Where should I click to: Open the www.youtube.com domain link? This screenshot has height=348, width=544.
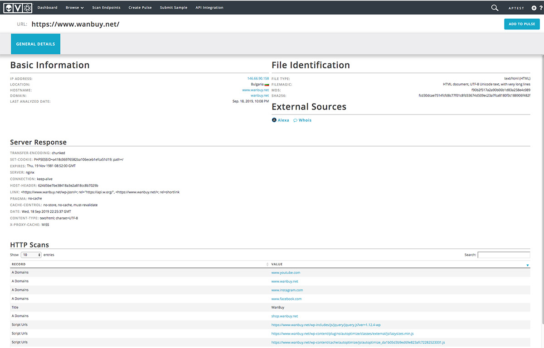point(286,272)
